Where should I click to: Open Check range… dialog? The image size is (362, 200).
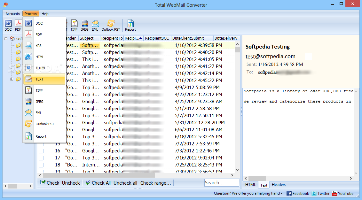coord(156,183)
